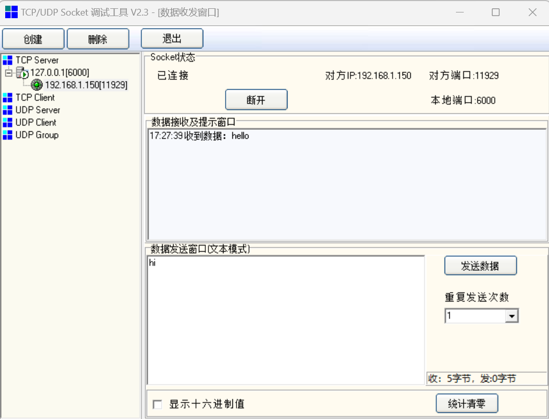Send the message with 发送数据
Viewport: 549px width, 419px height.
click(480, 266)
